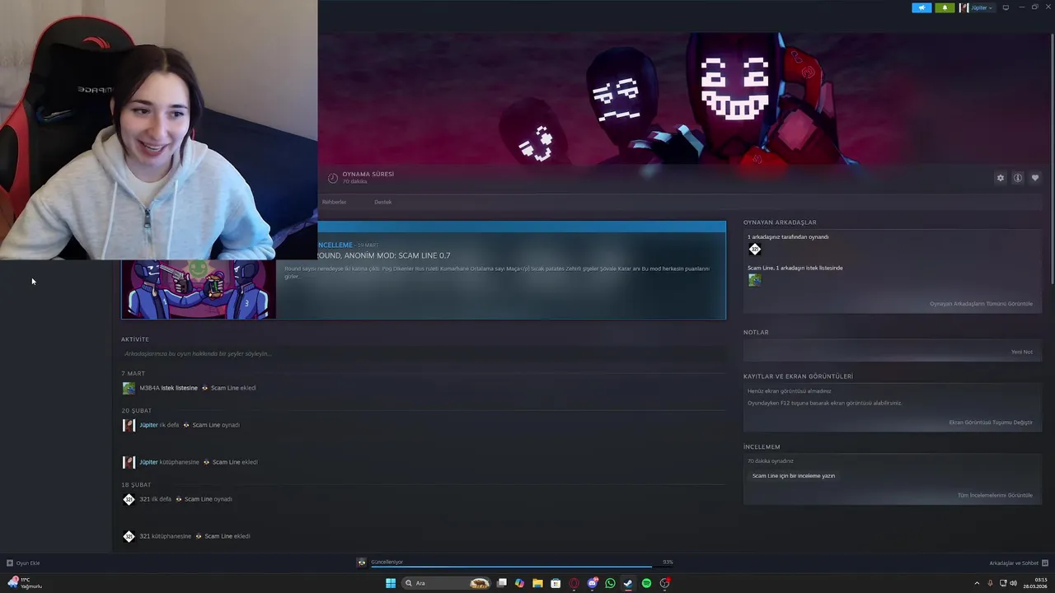Open weather widget on taskbar

(x=24, y=583)
